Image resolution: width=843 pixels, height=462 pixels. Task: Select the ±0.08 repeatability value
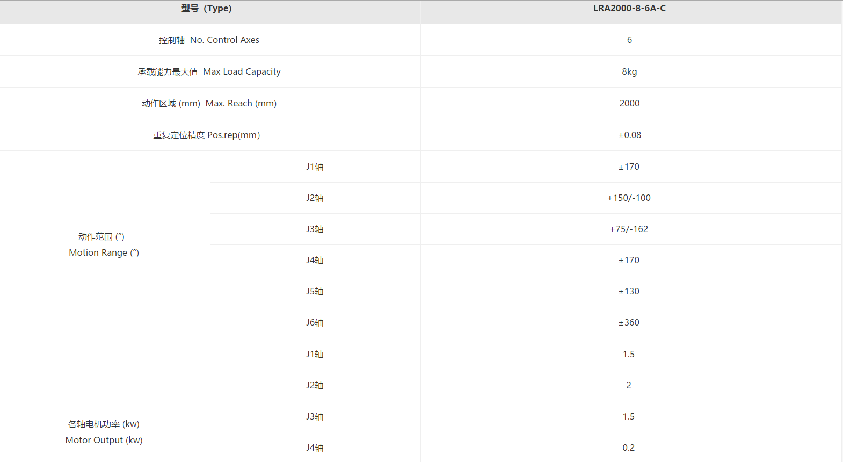[x=629, y=135]
